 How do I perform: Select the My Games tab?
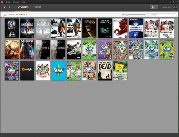23,7
